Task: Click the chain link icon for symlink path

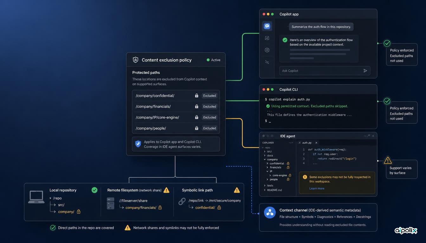Action: click(x=182, y=201)
